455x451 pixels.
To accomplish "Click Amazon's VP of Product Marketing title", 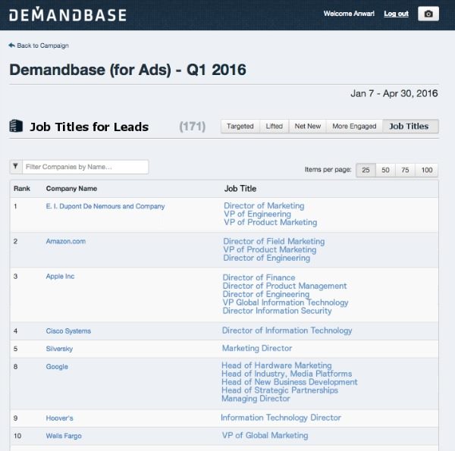I will click(270, 249).
